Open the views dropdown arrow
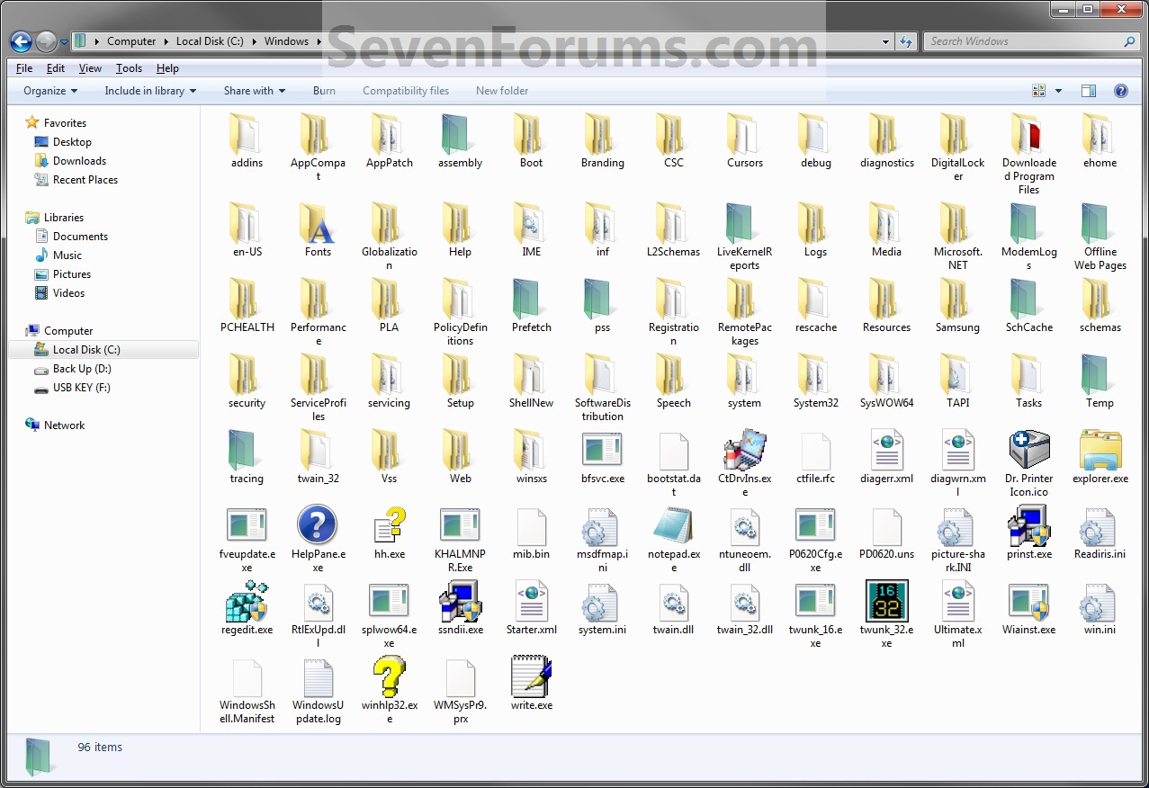This screenshot has height=788, width=1149. click(x=1057, y=90)
